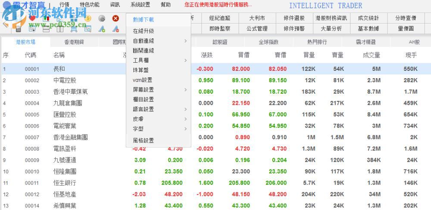The height and width of the screenshot is (210, 431).
Task: Sort by the 買價 column header
Action: pyautogui.click(x=244, y=55)
